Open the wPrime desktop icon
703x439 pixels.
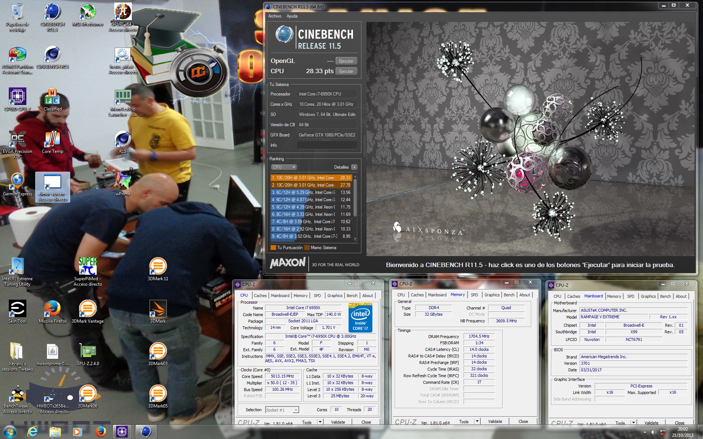click(x=123, y=184)
